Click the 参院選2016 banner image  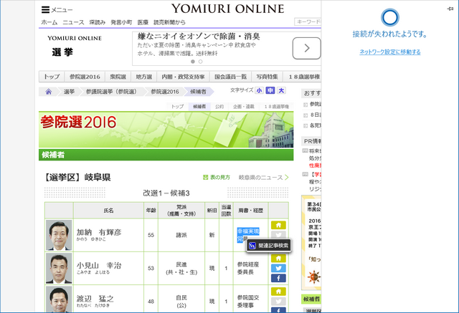point(166,130)
